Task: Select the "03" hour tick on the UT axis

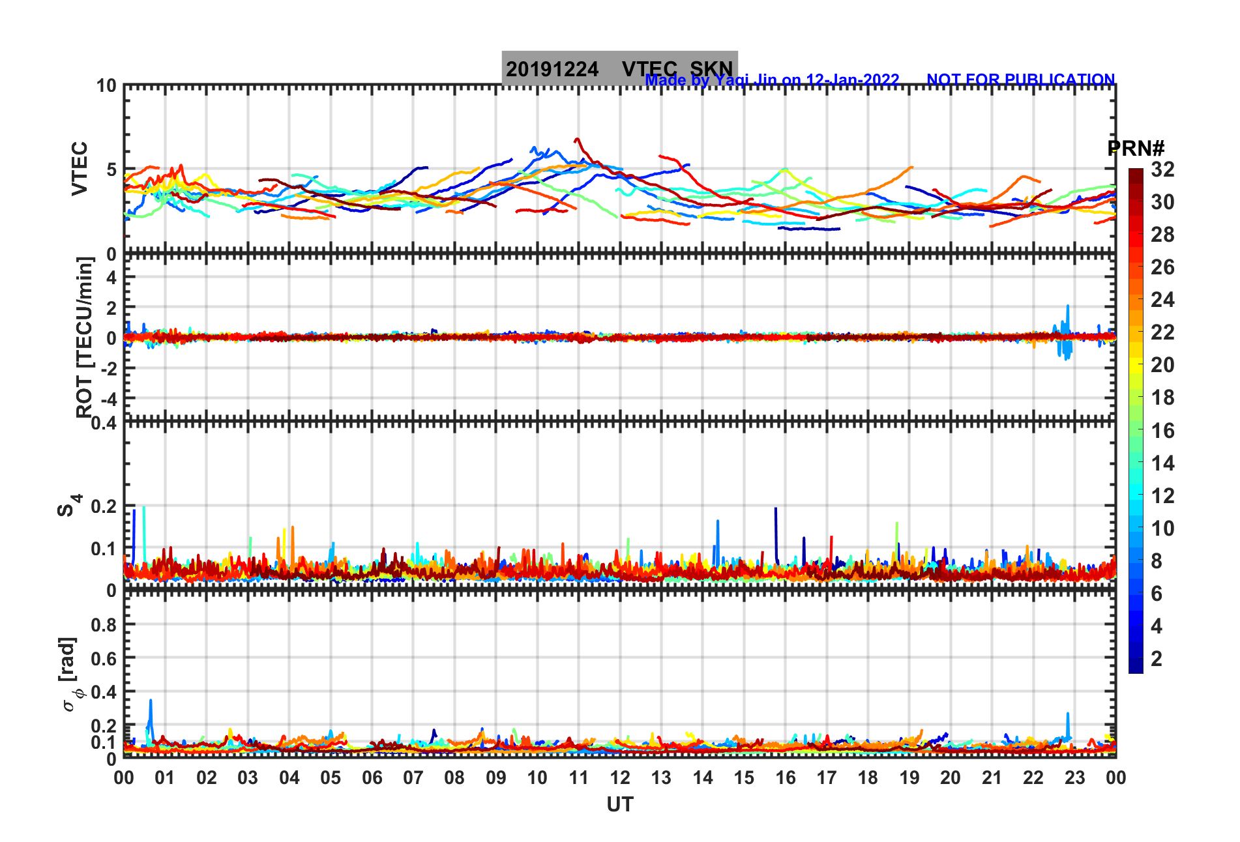Action: pos(248,777)
